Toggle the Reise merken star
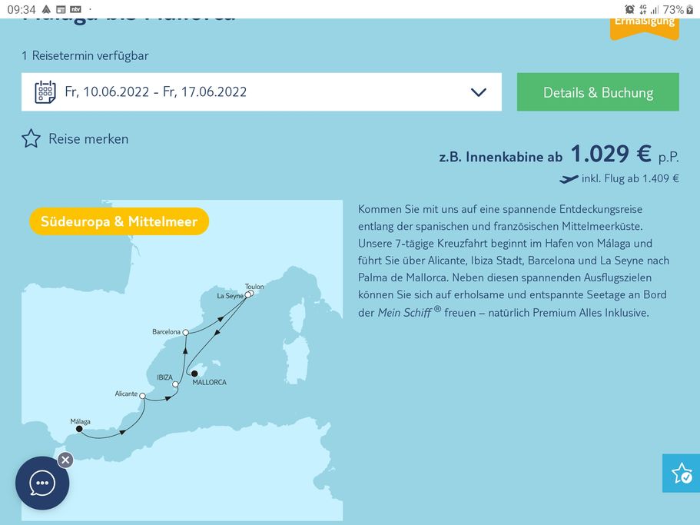 click(x=31, y=139)
